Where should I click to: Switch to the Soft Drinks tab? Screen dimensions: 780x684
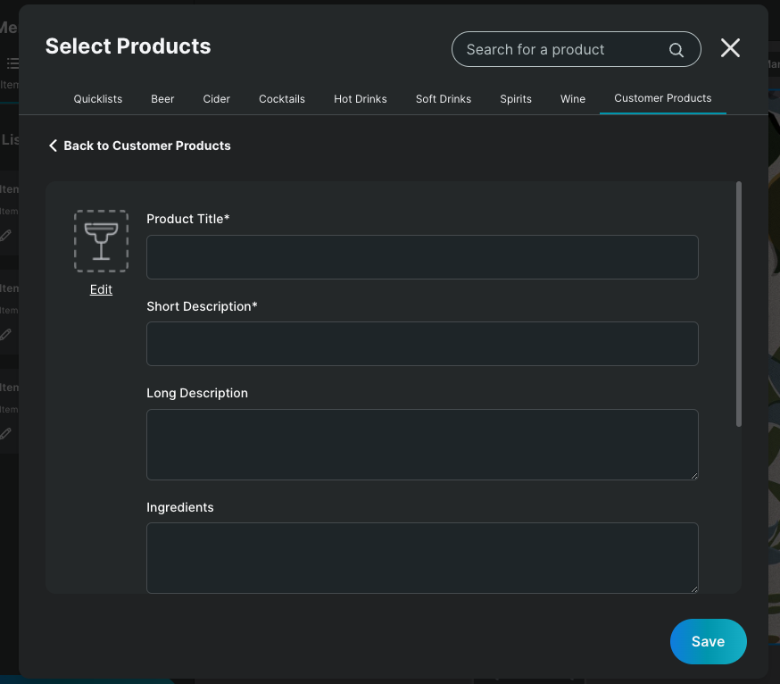tap(444, 99)
